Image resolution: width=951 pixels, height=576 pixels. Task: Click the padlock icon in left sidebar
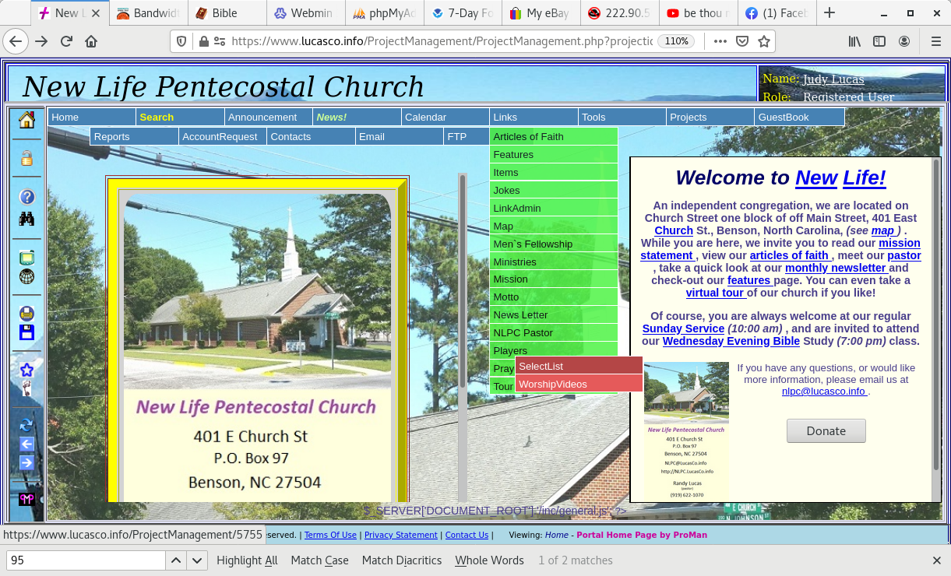[x=26, y=158]
